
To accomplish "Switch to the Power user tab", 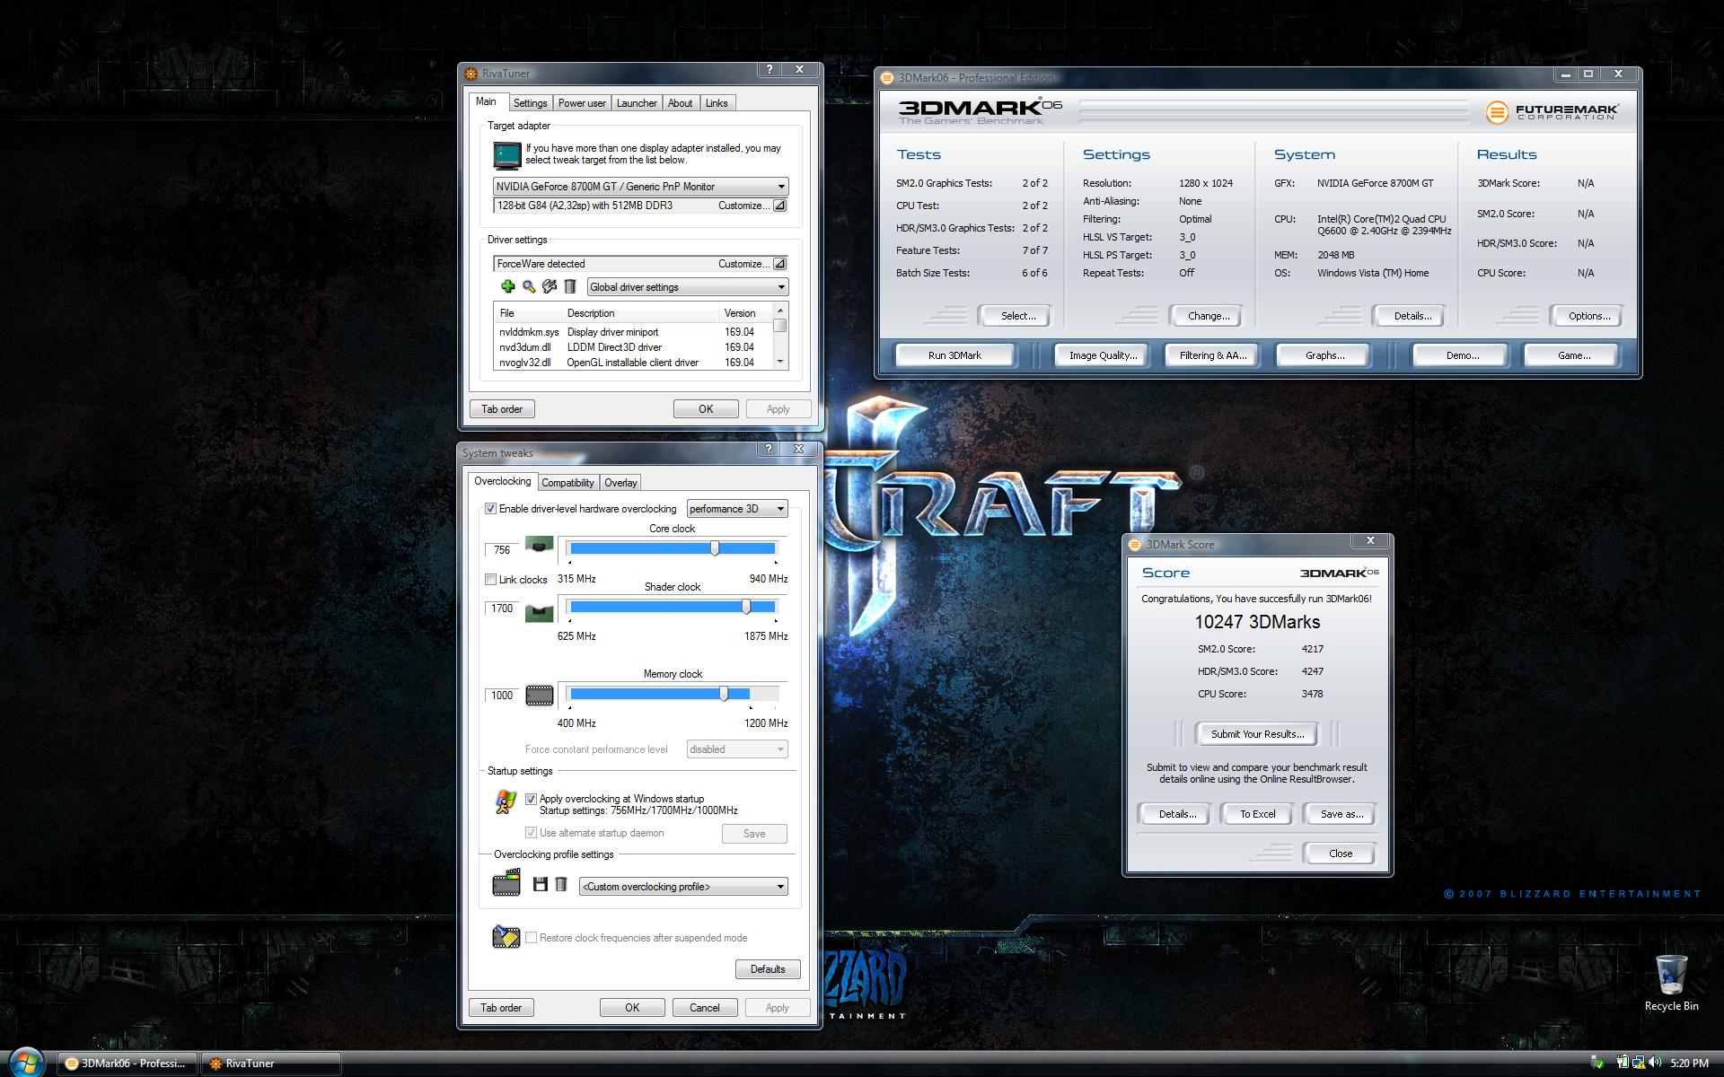I will (x=582, y=103).
